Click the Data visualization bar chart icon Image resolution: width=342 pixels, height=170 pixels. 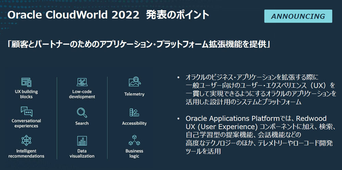[x=82, y=141]
